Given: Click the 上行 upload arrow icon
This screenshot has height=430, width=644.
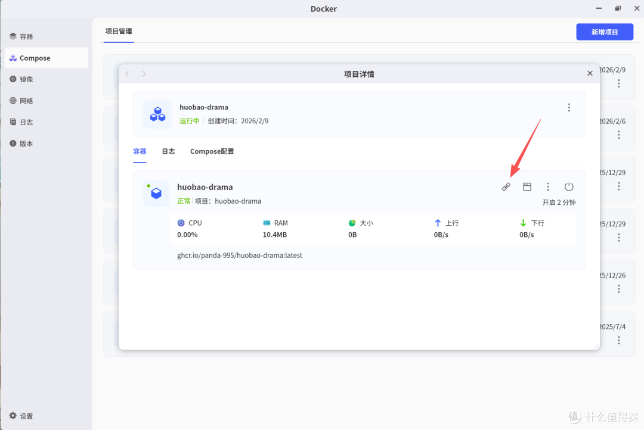Looking at the screenshot, I should (x=438, y=223).
